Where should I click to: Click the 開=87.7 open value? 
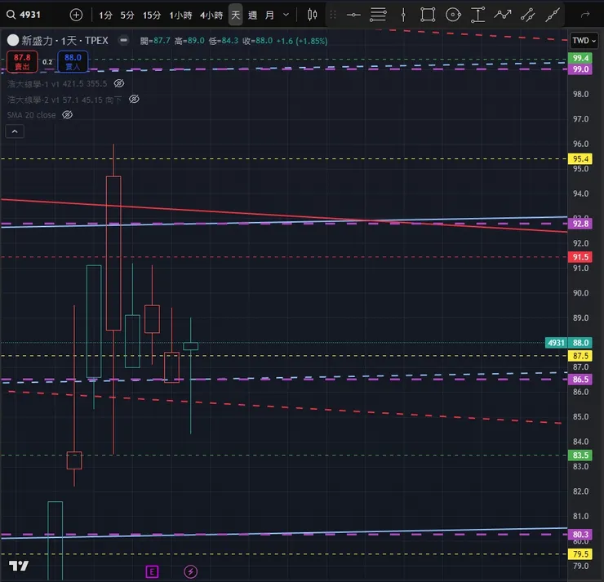pyautogui.click(x=155, y=41)
